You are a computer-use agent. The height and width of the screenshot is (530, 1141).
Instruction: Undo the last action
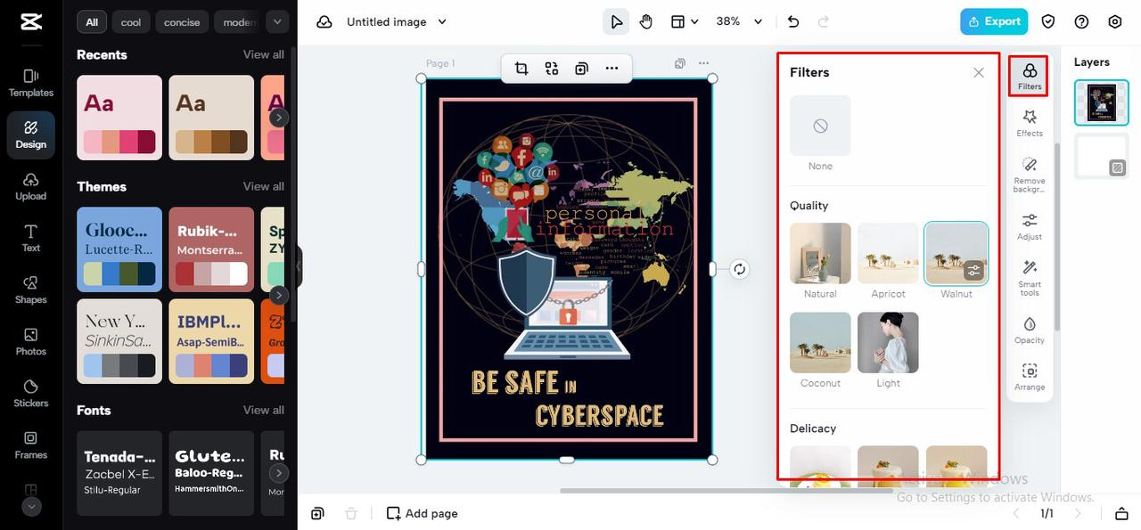click(x=793, y=21)
